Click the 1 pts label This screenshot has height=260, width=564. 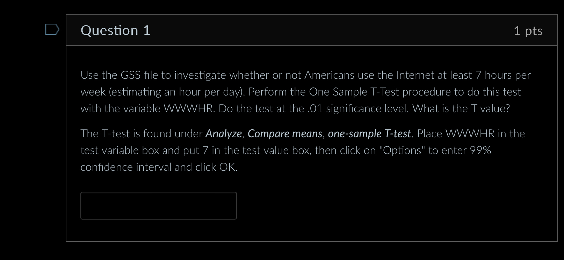pos(528,31)
